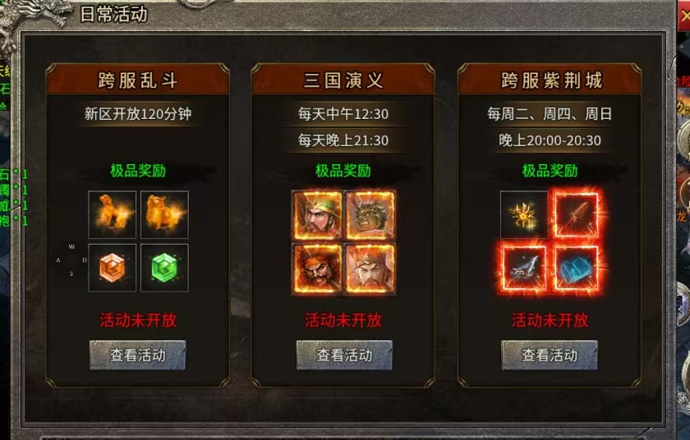This screenshot has height=440, width=690.
Task: Close the 日常活动 window
Action: [x=683, y=16]
